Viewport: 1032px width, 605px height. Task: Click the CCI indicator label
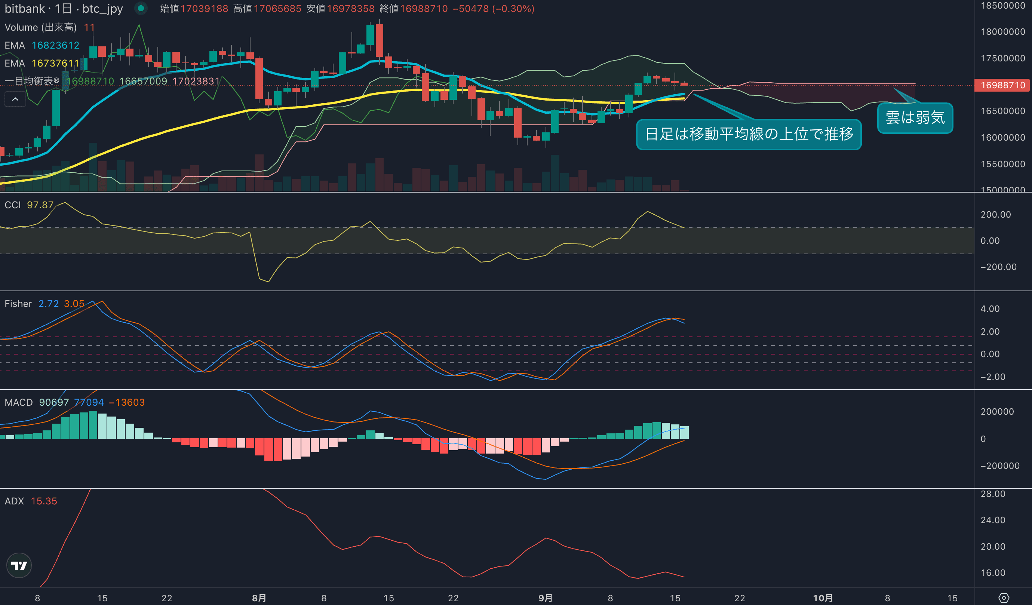point(13,205)
